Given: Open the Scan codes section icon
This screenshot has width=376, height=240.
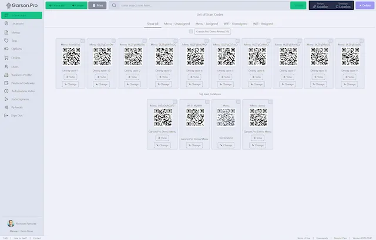Looking at the screenshot, I should pos(6,15).
